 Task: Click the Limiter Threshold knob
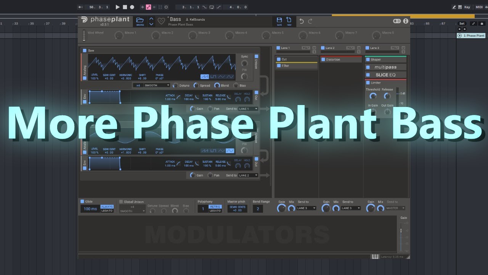point(373,96)
